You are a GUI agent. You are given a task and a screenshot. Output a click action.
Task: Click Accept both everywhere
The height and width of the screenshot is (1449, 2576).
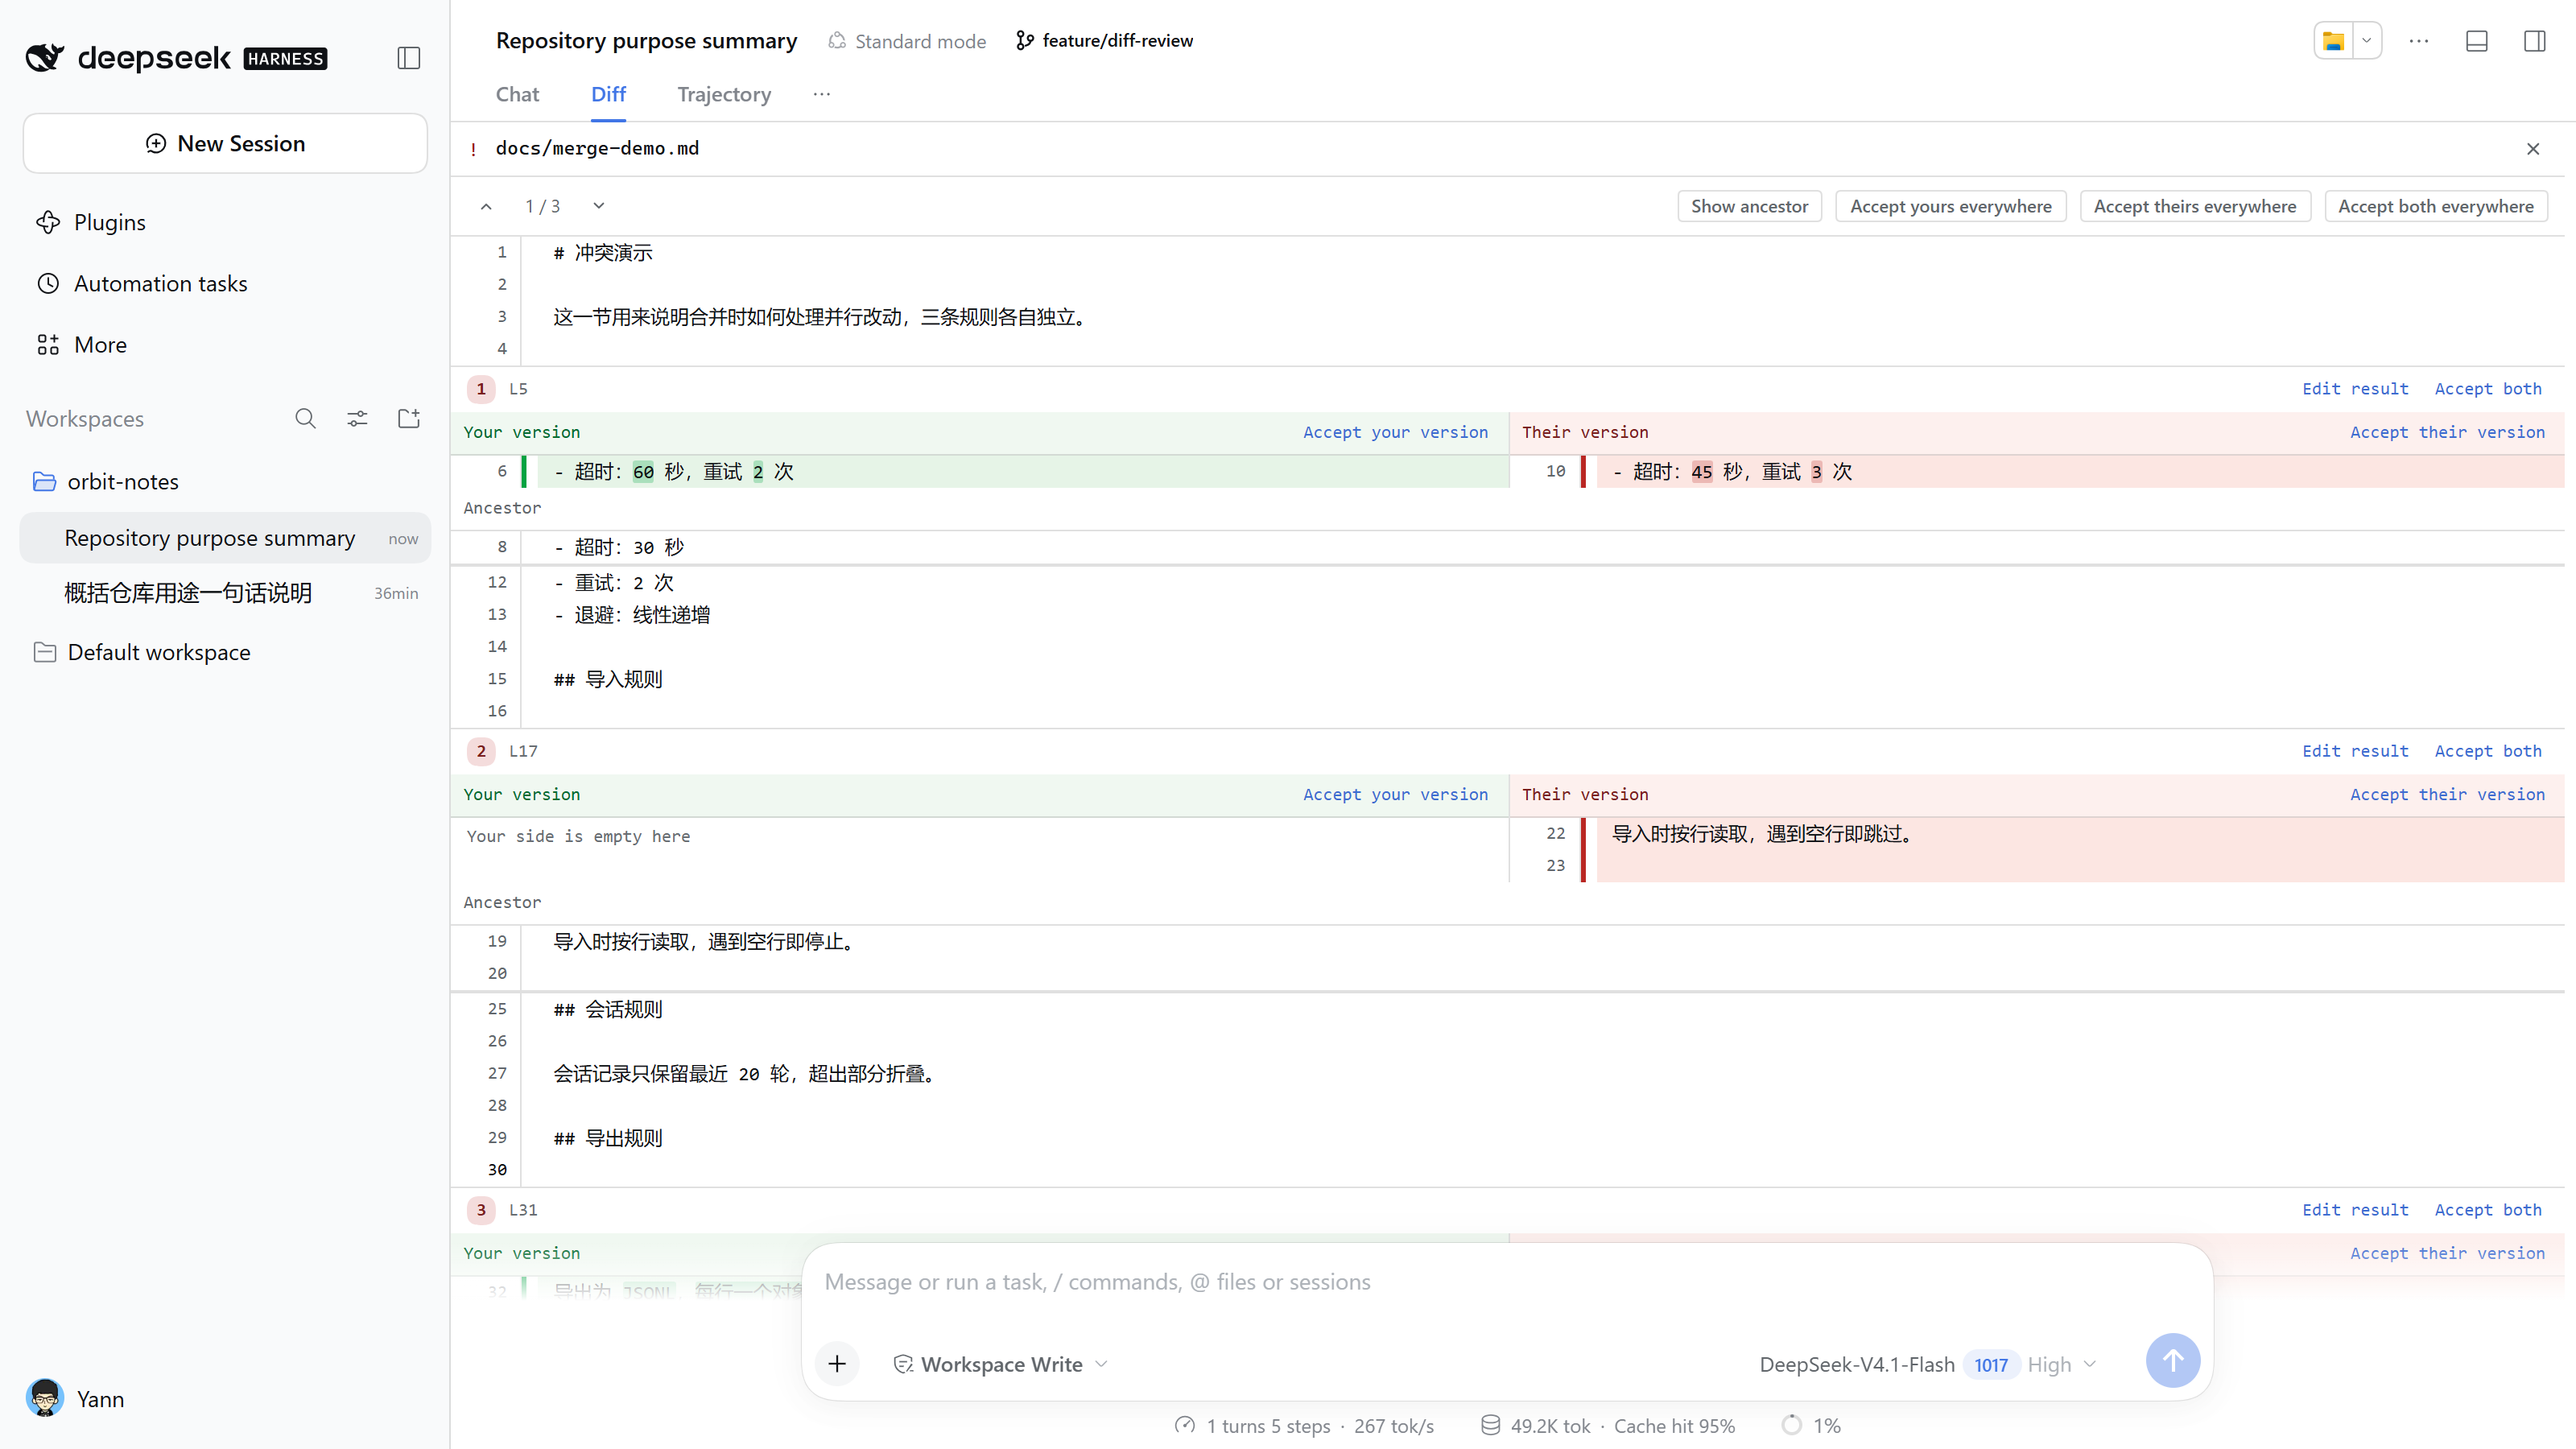coord(2435,206)
